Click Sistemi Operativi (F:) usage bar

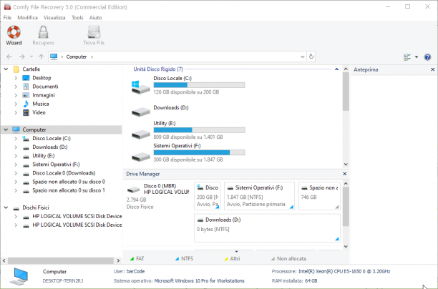point(199,152)
